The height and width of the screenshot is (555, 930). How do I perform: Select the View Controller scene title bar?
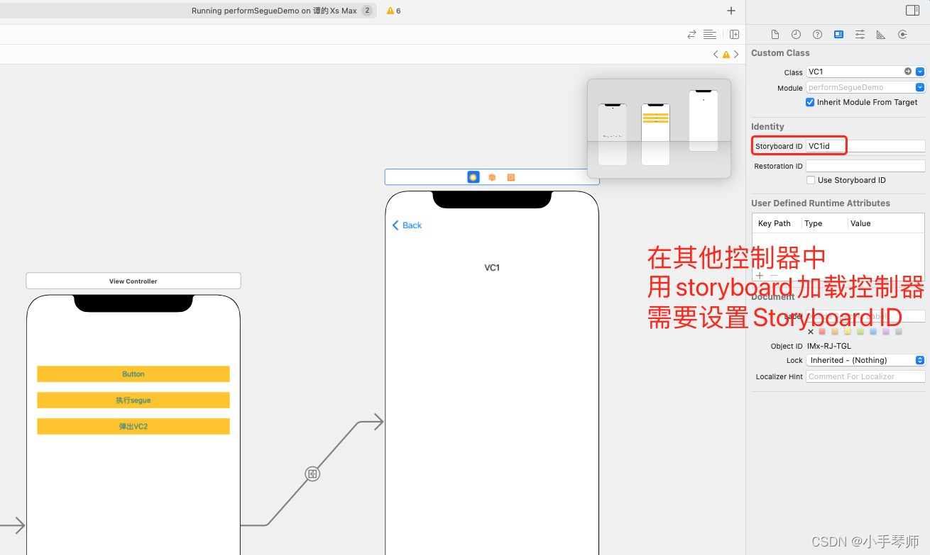tap(133, 281)
